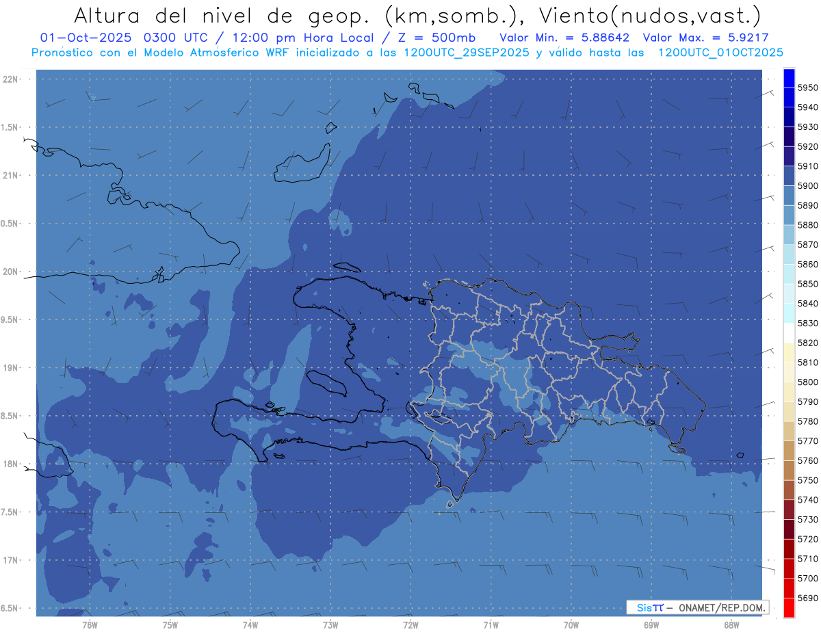Click the "Valor Min. = 5.88642" text
Screen dimensions: 821x634
(566, 38)
